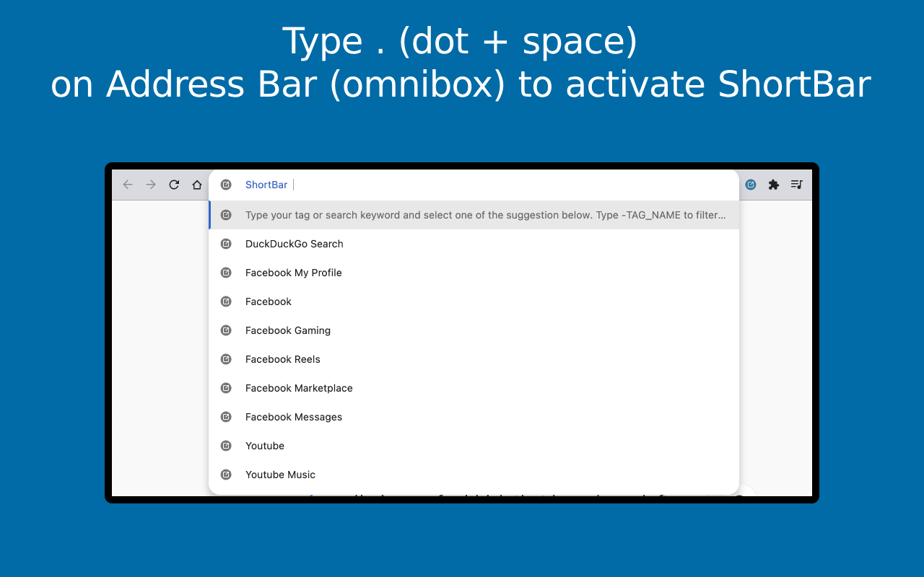This screenshot has height=577, width=924.
Task: Pick the plain Facebook suggestion
Action: (x=474, y=301)
